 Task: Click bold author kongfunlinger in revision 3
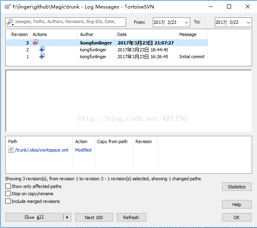[96, 43]
